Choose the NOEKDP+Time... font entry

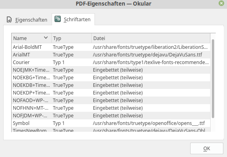click(111, 93)
